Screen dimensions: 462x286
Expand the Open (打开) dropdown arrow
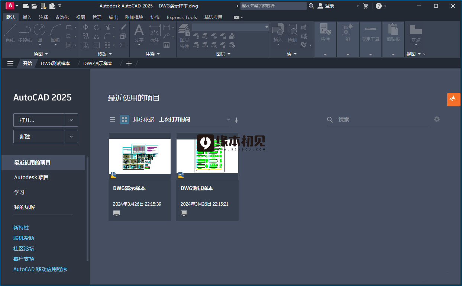[71, 120]
